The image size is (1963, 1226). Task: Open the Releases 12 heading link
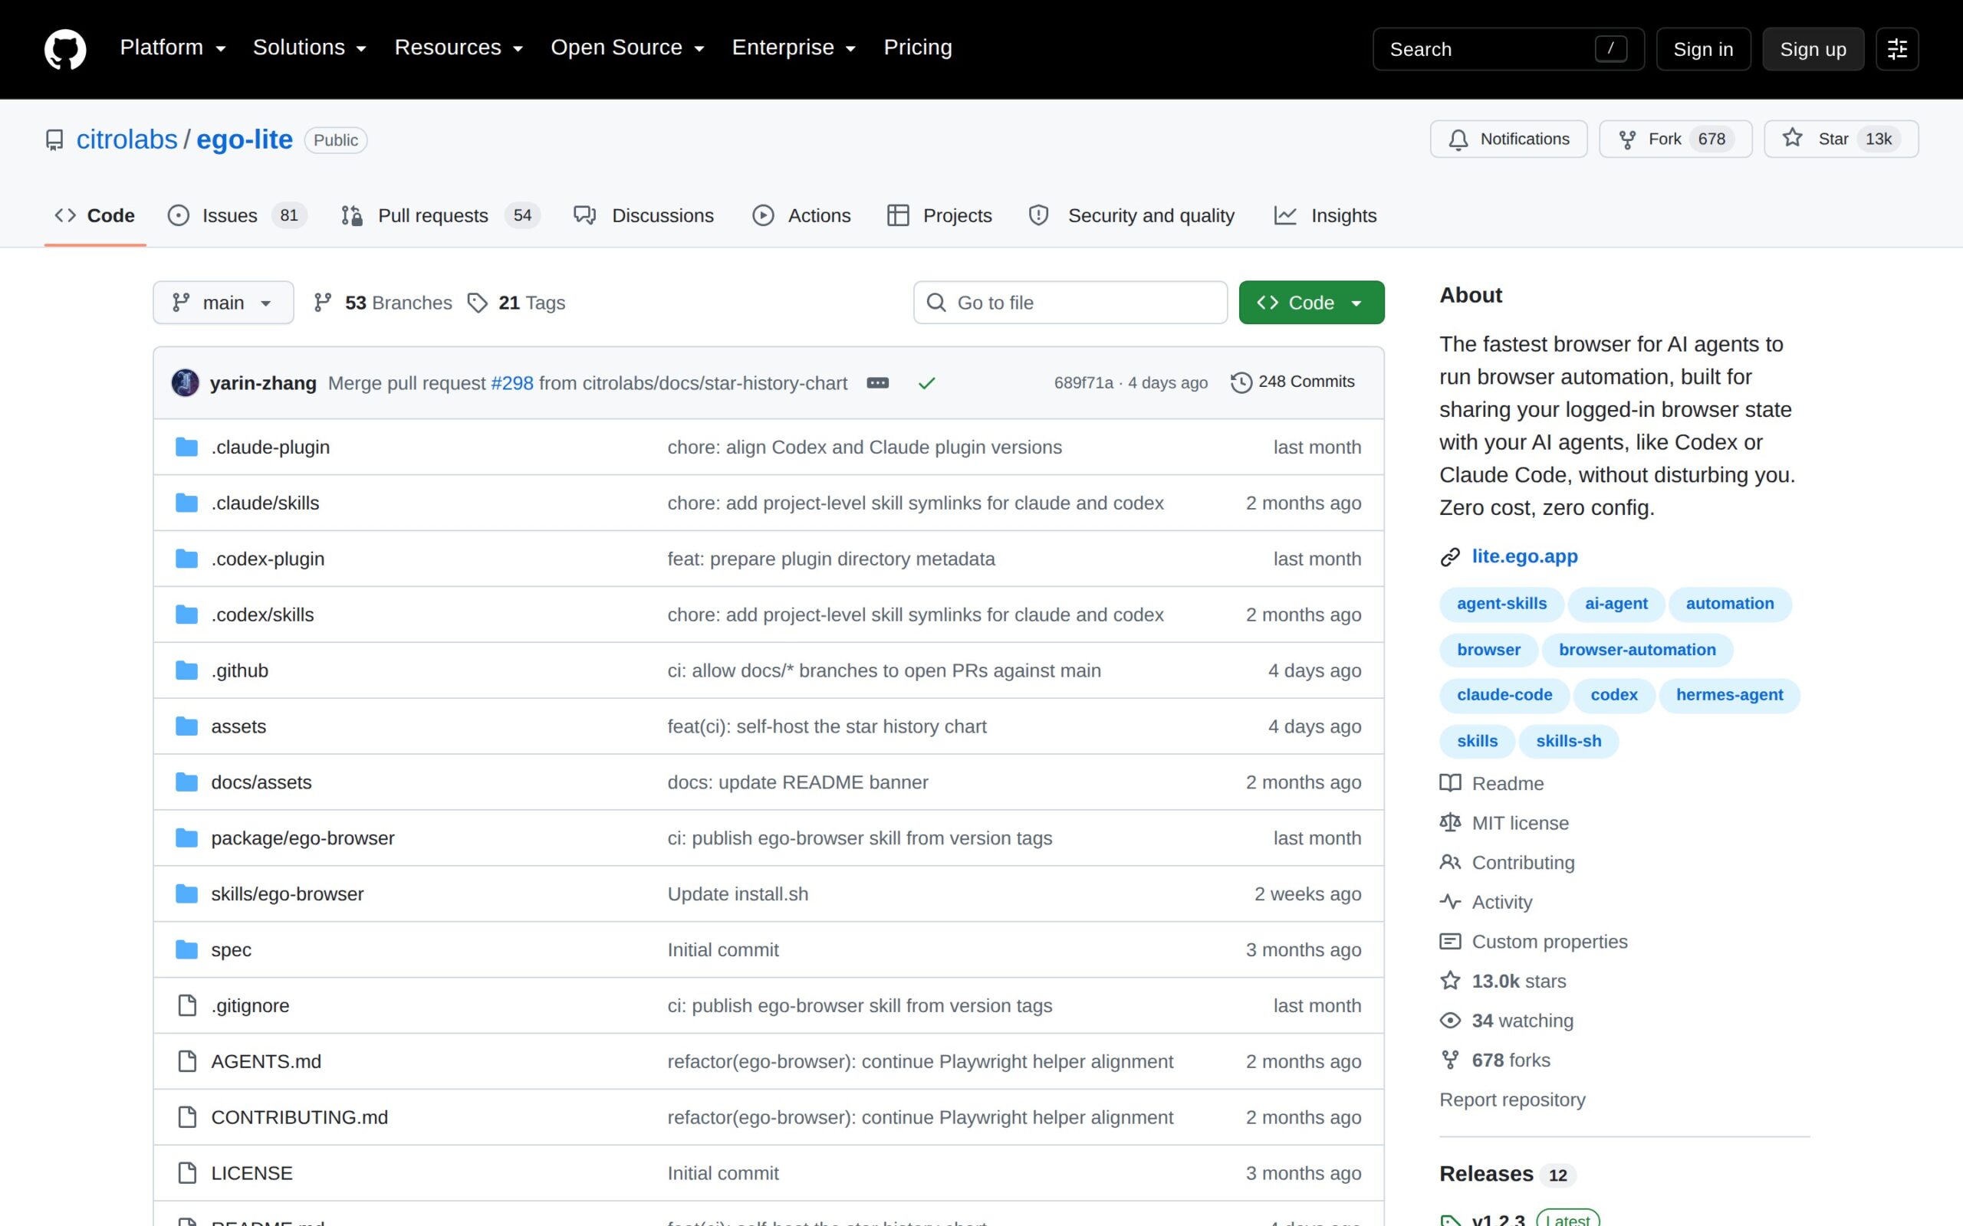1507,1174
